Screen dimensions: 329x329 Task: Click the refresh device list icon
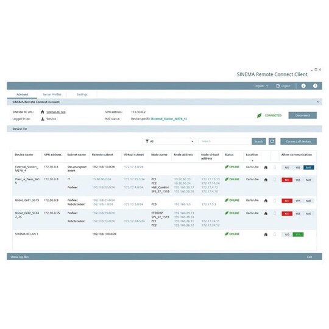pos(272,141)
